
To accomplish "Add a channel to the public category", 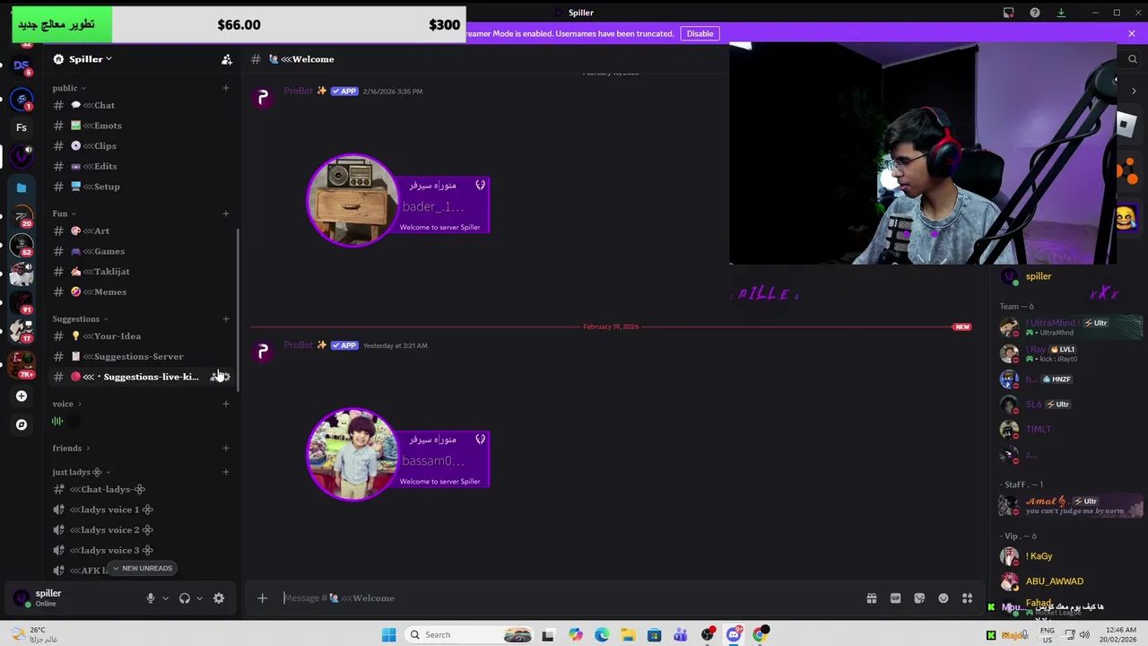I will [x=226, y=88].
